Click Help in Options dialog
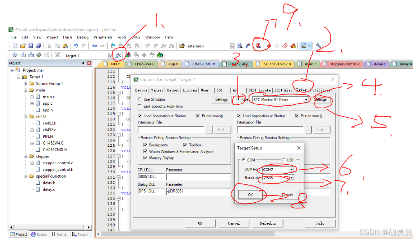 pos(320,223)
